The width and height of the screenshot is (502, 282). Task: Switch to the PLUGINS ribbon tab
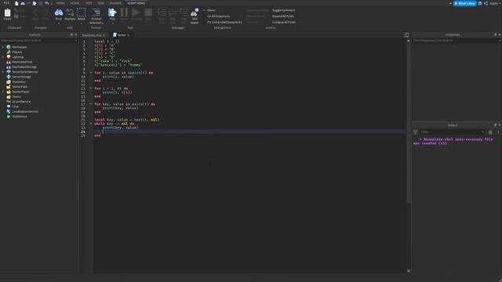pos(115,3)
